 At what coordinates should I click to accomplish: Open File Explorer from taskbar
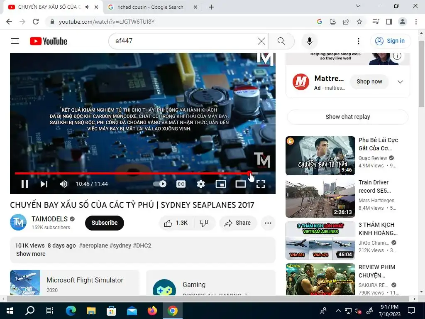91,311
